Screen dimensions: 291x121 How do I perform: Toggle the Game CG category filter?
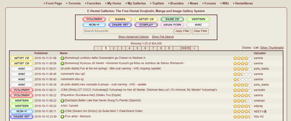(172, 19)
